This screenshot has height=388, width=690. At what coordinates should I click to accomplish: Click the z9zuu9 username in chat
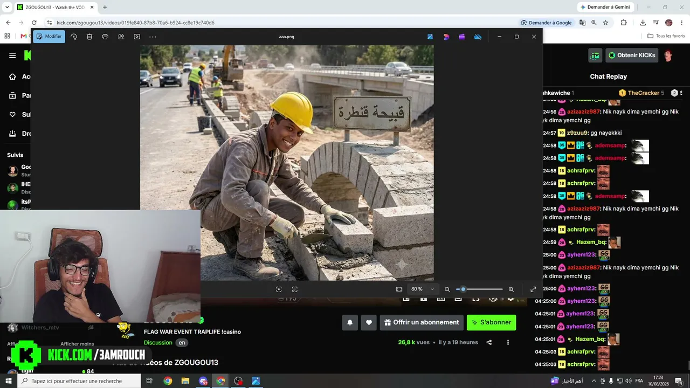[577, 133]
